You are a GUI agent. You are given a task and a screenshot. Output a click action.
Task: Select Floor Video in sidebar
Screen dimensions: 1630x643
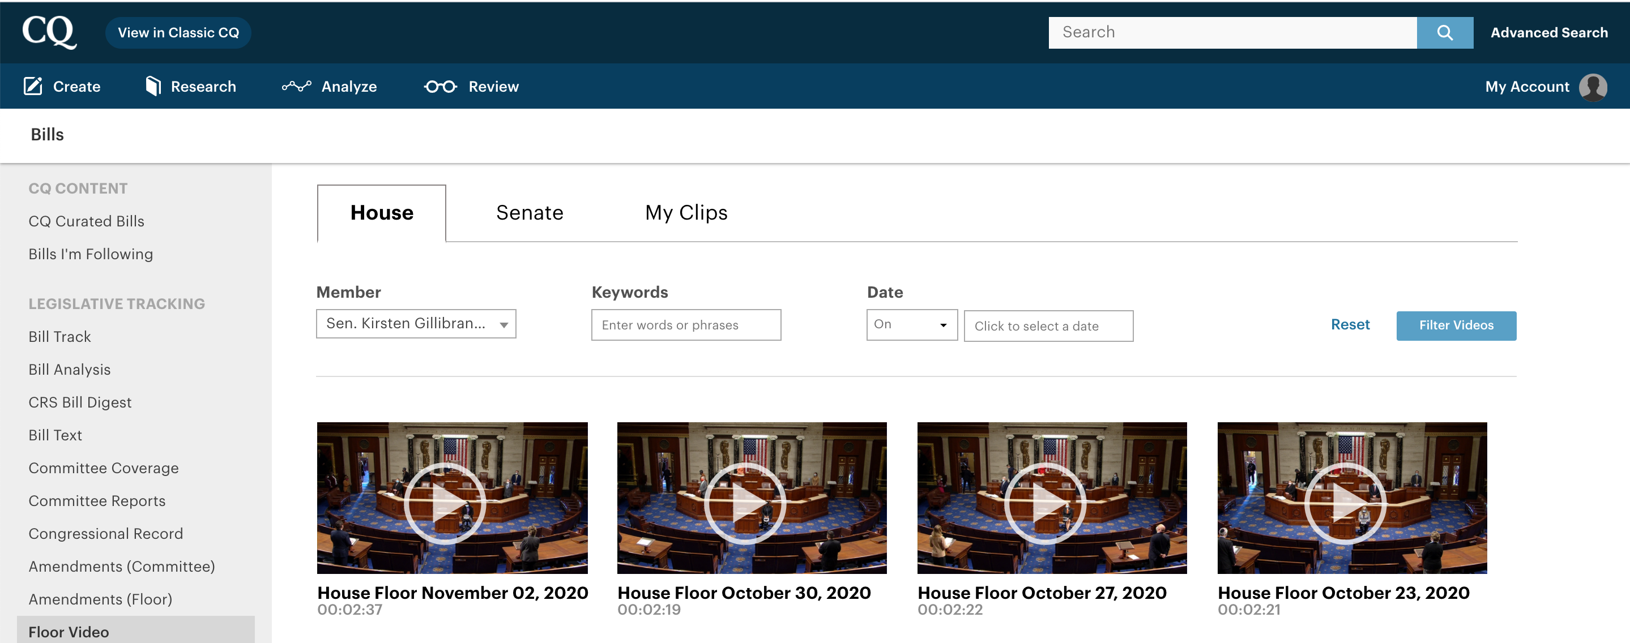pyautogui.click(x=135, y=631)
